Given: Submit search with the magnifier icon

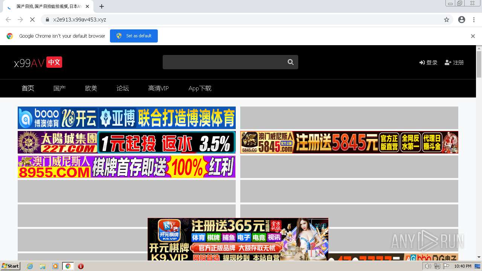Looking at the screenshot, I should tap(291, 62).
